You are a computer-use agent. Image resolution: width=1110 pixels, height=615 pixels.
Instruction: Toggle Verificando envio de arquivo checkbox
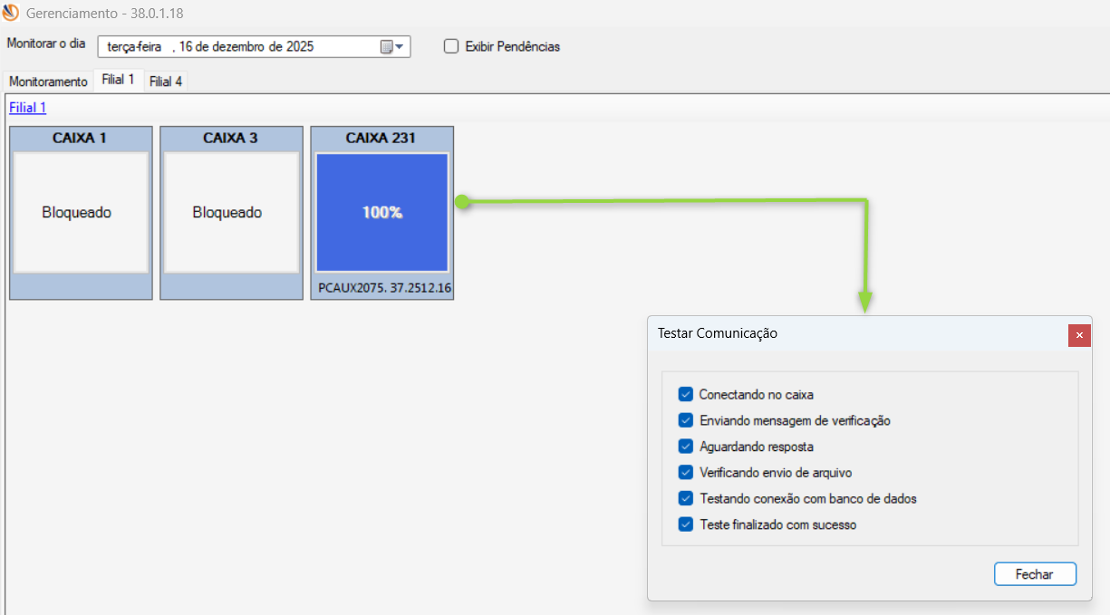[x=685, y=472]
